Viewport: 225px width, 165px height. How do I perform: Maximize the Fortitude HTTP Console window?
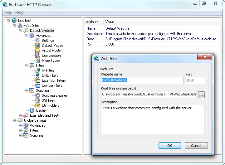coord(204,3)
